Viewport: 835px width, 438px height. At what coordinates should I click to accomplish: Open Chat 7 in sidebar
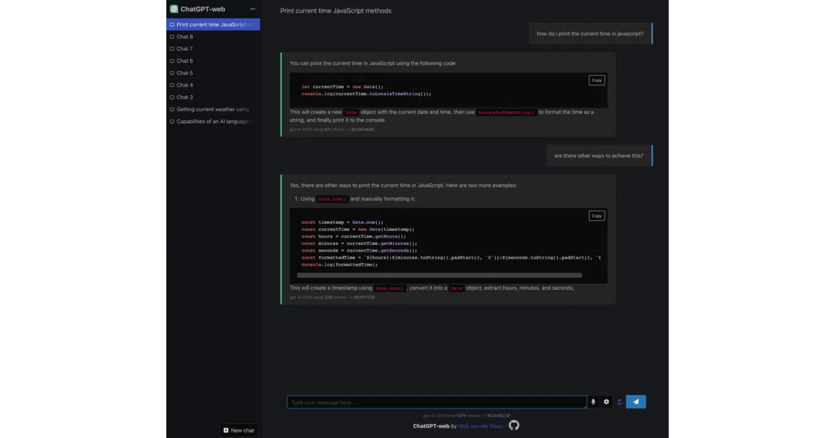[214, 49]
